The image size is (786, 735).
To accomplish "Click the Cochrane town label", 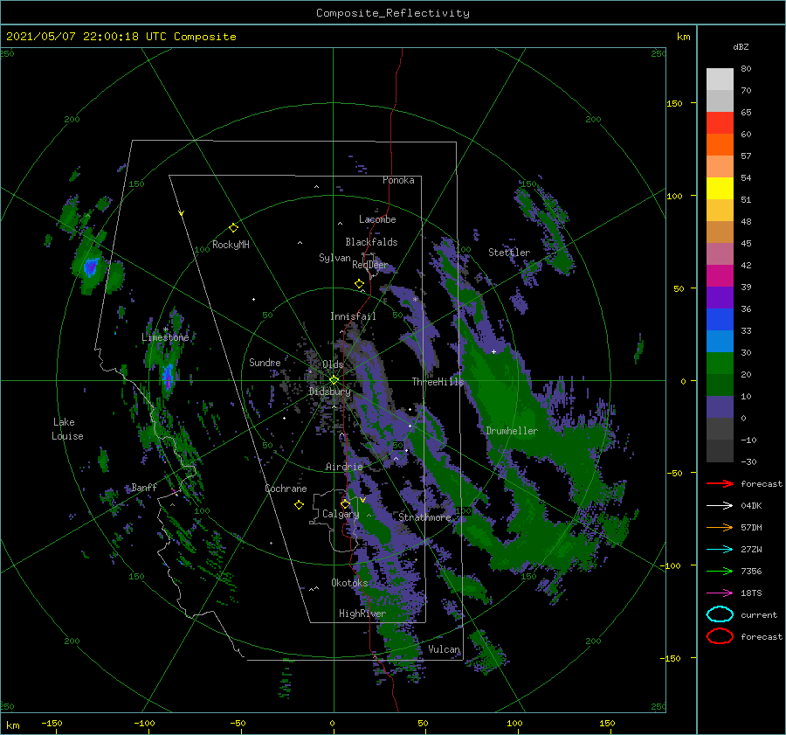I will click(286, 489).
